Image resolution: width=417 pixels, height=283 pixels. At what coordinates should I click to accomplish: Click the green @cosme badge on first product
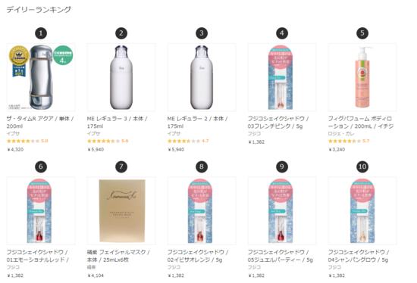(x=63, y=55)
